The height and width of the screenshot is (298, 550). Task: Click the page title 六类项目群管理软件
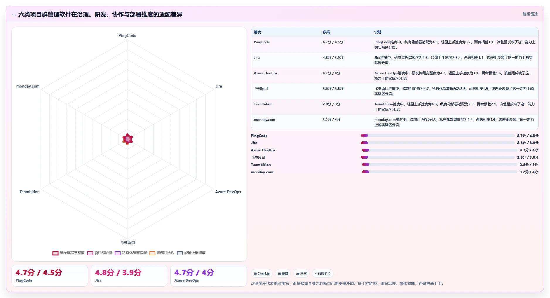100,14
